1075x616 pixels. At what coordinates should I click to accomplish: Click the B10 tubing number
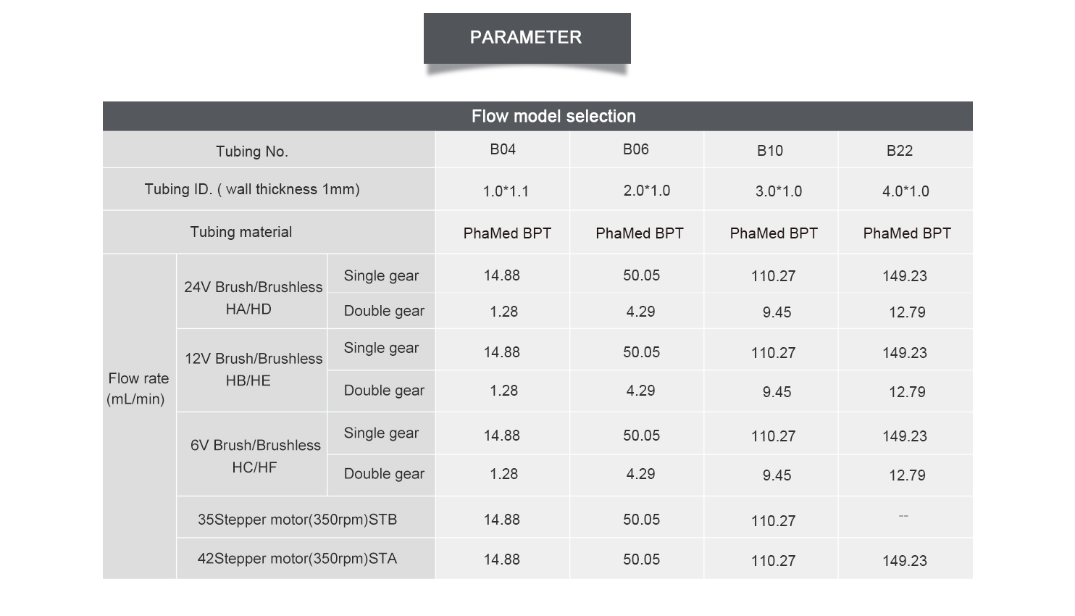(770, 151)
